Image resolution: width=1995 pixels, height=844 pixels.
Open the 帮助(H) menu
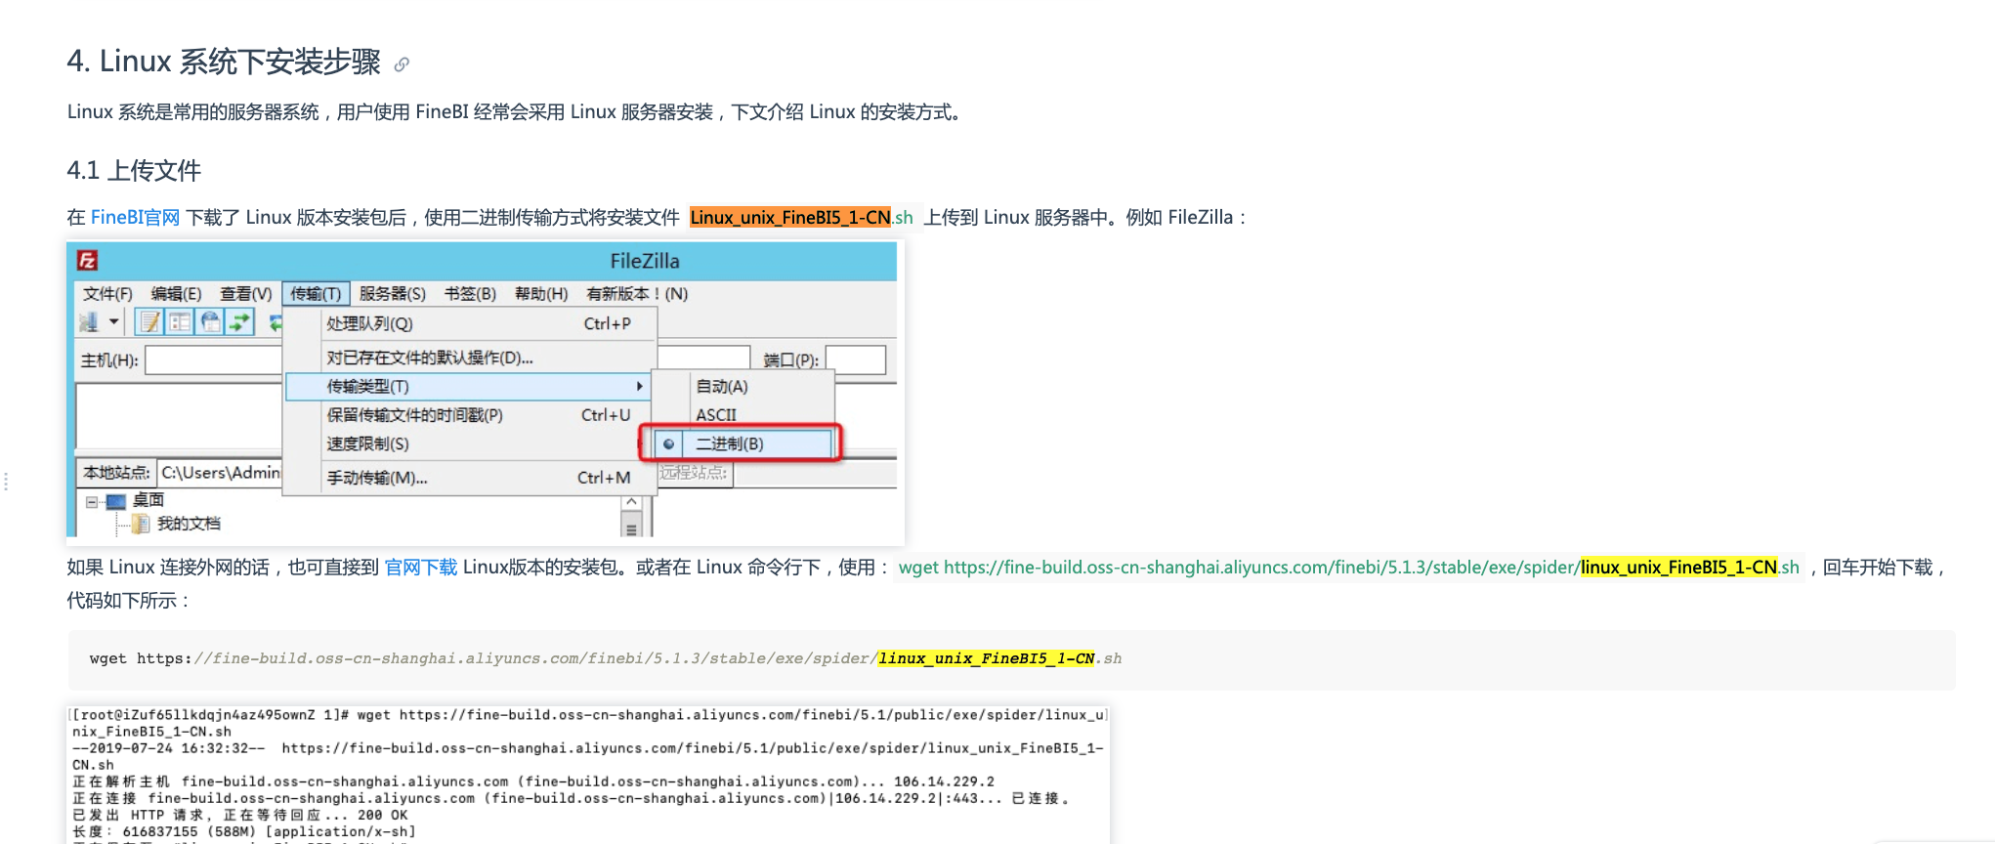click(541, 294)
